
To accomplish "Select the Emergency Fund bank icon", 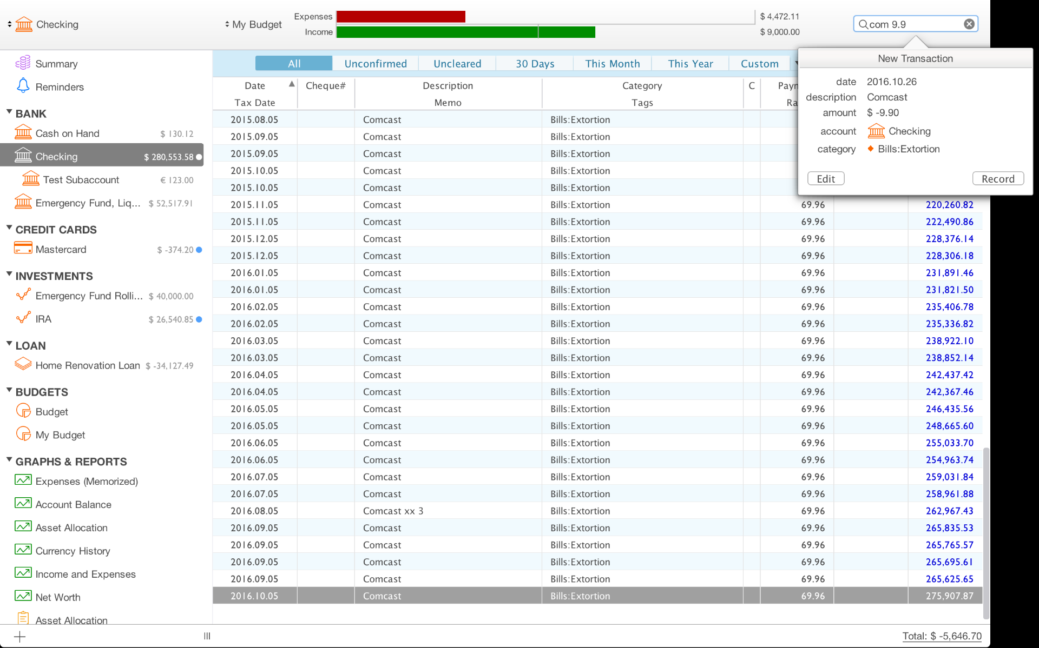I will tap(23, 202).
